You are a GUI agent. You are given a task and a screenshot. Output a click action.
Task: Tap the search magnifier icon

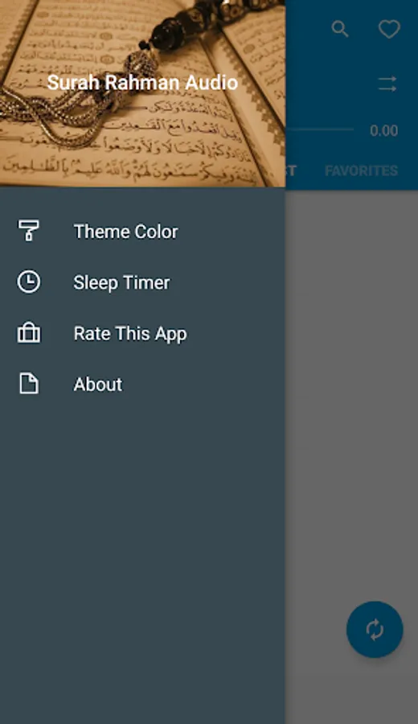(x=340, y=29)
